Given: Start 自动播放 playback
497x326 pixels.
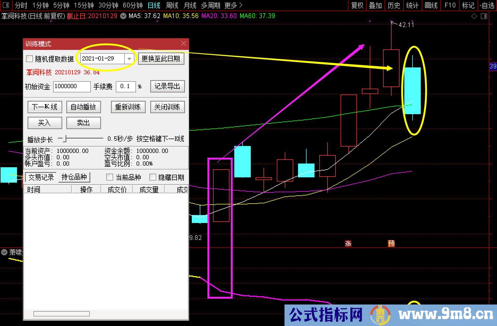Looking at the screenshot, I should [x=83, y=107].
